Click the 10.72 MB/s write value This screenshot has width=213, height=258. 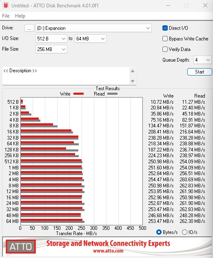tap(162, 102)
